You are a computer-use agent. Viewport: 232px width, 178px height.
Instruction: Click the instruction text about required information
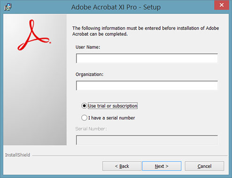point(146,31)
